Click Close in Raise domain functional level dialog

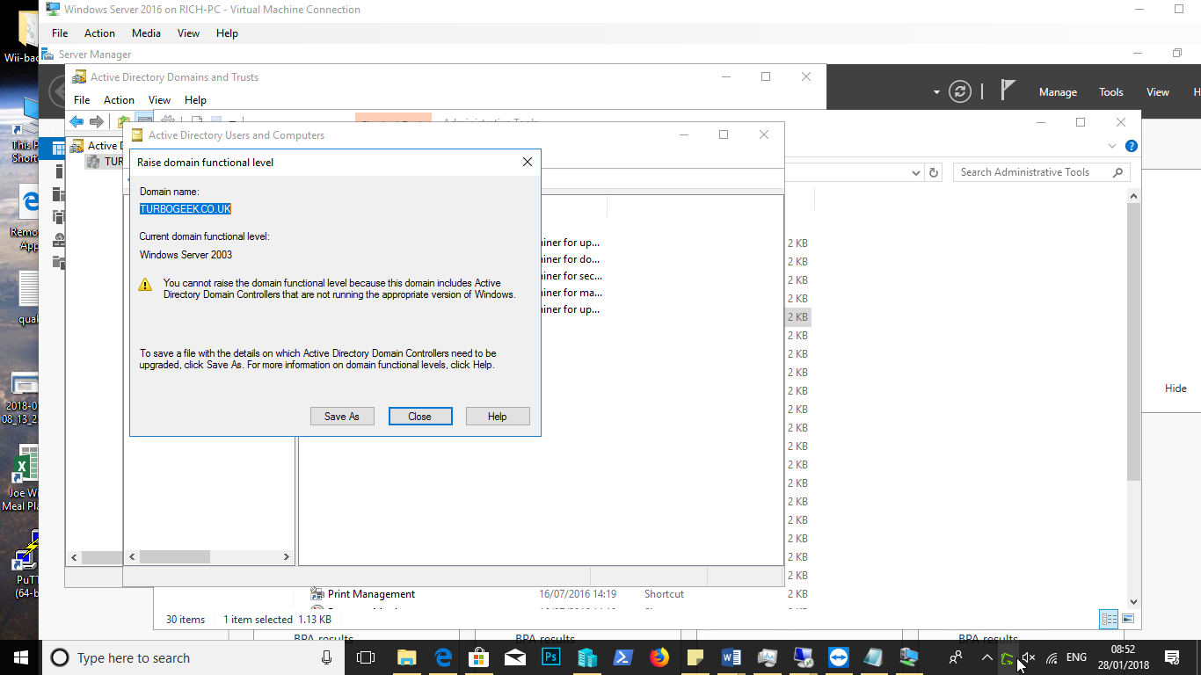420,417
